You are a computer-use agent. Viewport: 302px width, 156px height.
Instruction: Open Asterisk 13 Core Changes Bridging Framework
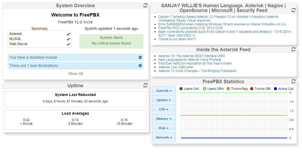tap(198, 71)
